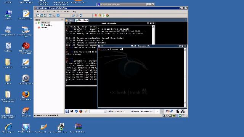The width and height of the screenshot is (244, 137).
Task: Click the red Power Off toolbar button
Action: [x=96, y=15]
